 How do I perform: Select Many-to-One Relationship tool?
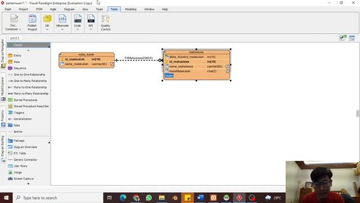tap(30, 87)
